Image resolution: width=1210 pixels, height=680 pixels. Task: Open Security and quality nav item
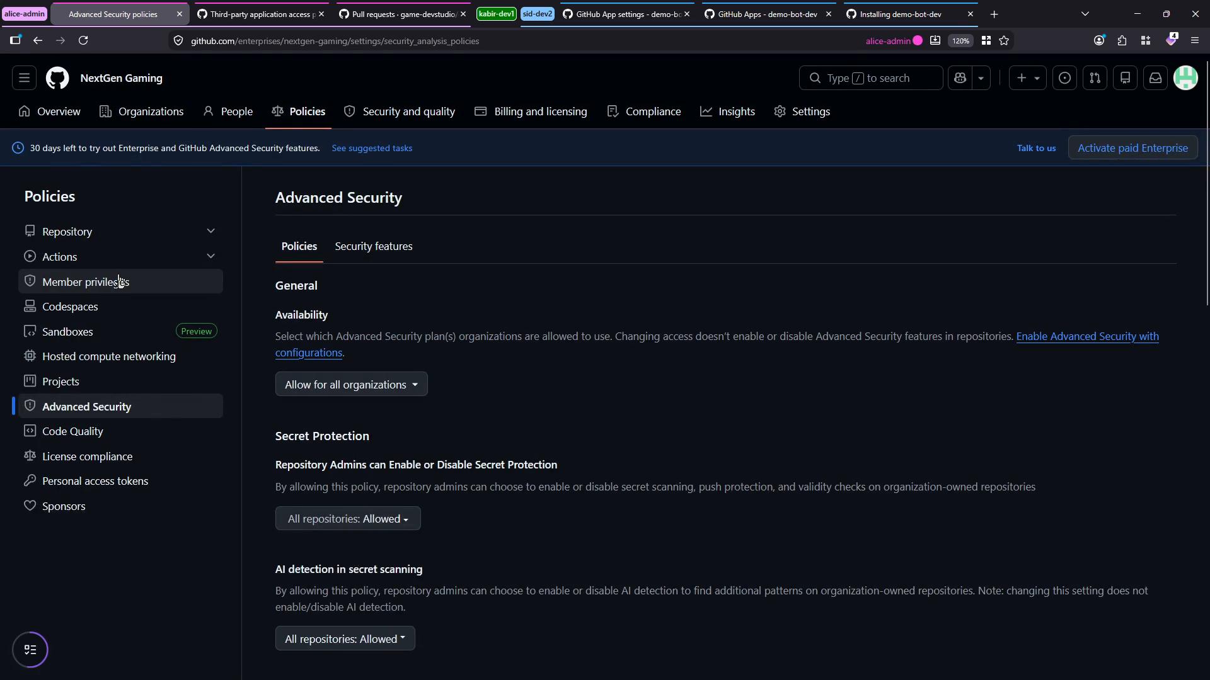tap(400, 111)
